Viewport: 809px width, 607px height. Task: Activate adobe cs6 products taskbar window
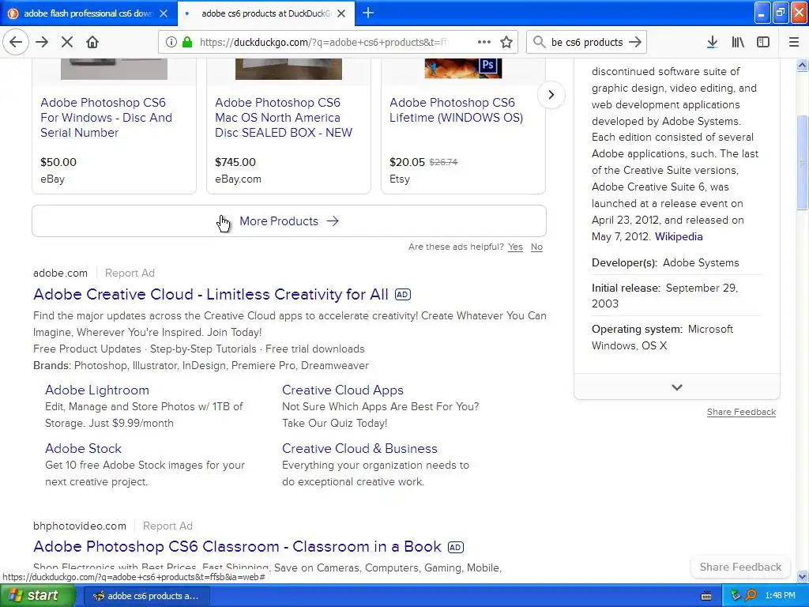(146, 596)
